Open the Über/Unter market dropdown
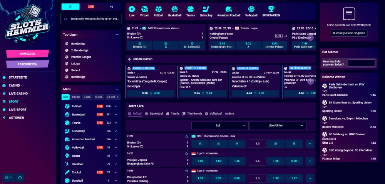 278,125
